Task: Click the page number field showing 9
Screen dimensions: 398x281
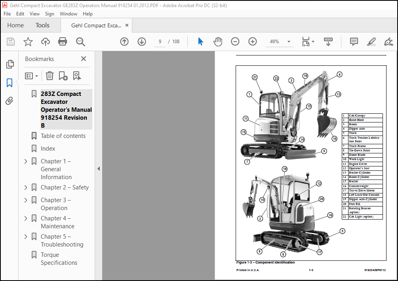Action: coord(160,42)
